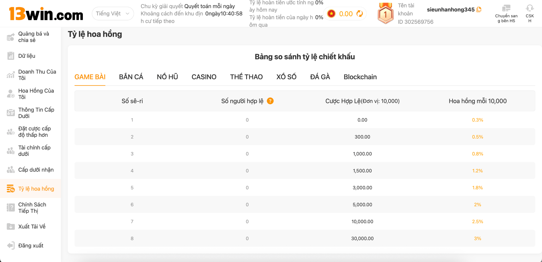Click the Chuyển sang bên H5 icon

506,8
